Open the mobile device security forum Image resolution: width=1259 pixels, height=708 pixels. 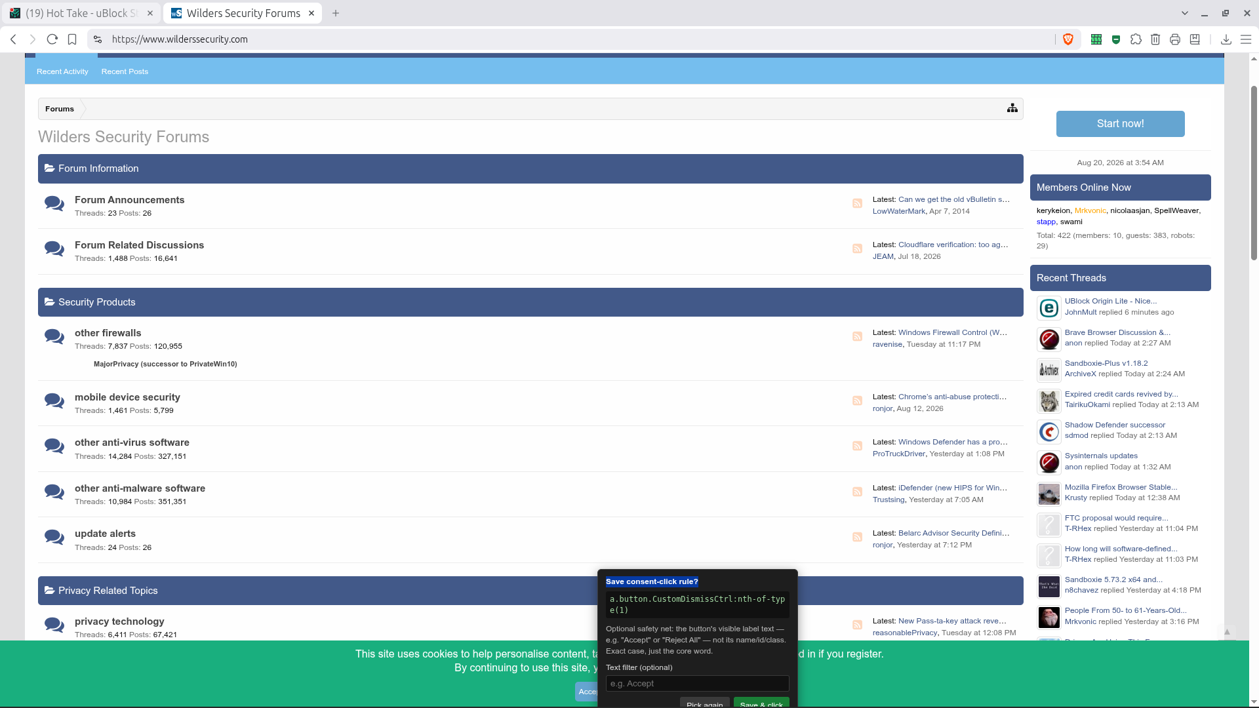click(x=127, y=397)
